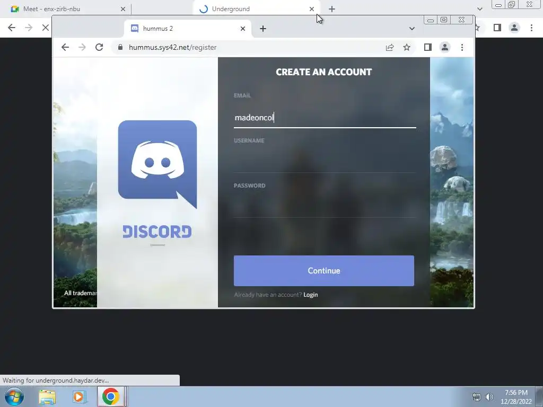Image resolution: width=543 pixels, height=407 pixels.
Task: Click the Discord logo image
Action: (x=157, y=164)
